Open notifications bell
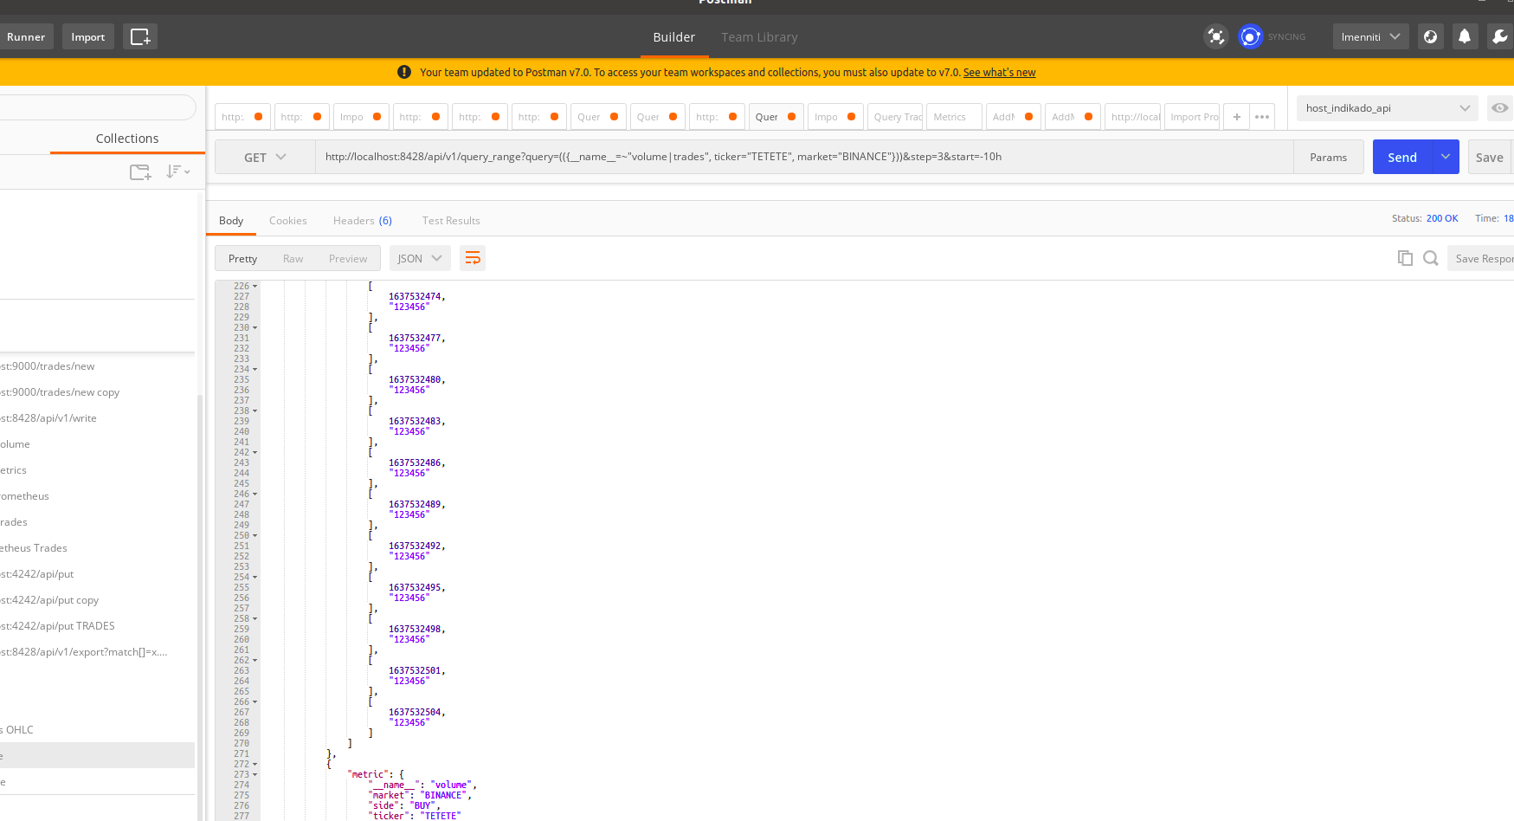 1465,36
